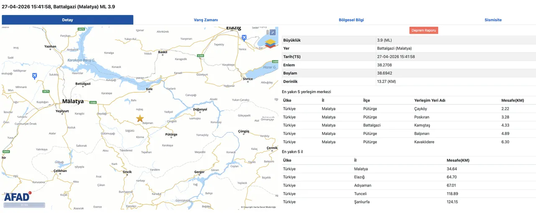Click the D850 road shield
The image size is (536, 213).
click(6, 152)
